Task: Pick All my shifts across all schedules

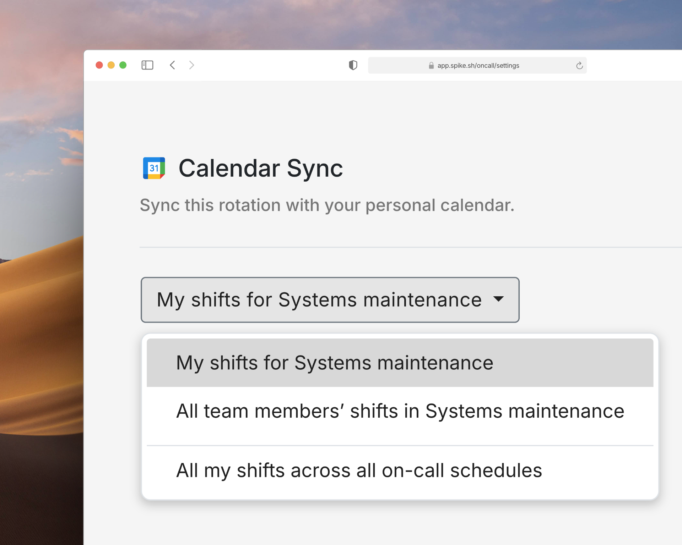Action: pos(359,471)
